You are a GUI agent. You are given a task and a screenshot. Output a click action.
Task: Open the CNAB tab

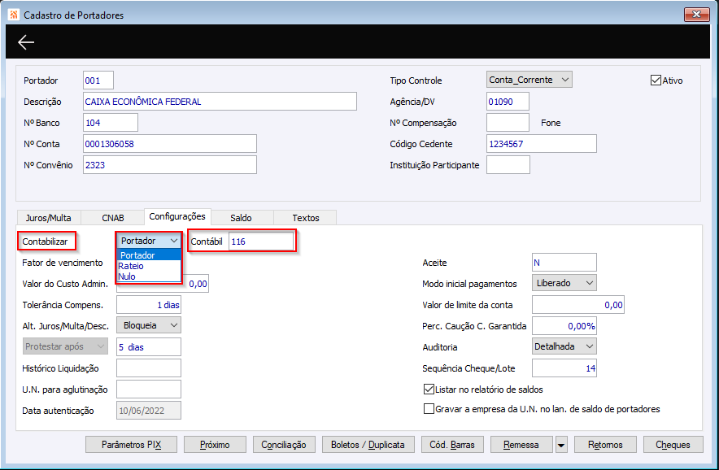click(x=113, y=218)
